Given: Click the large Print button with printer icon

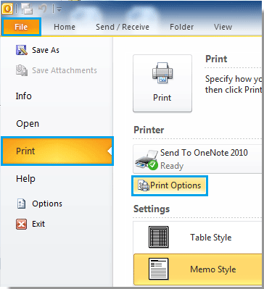Looking at the screenshot, I should tap(162, 83).
